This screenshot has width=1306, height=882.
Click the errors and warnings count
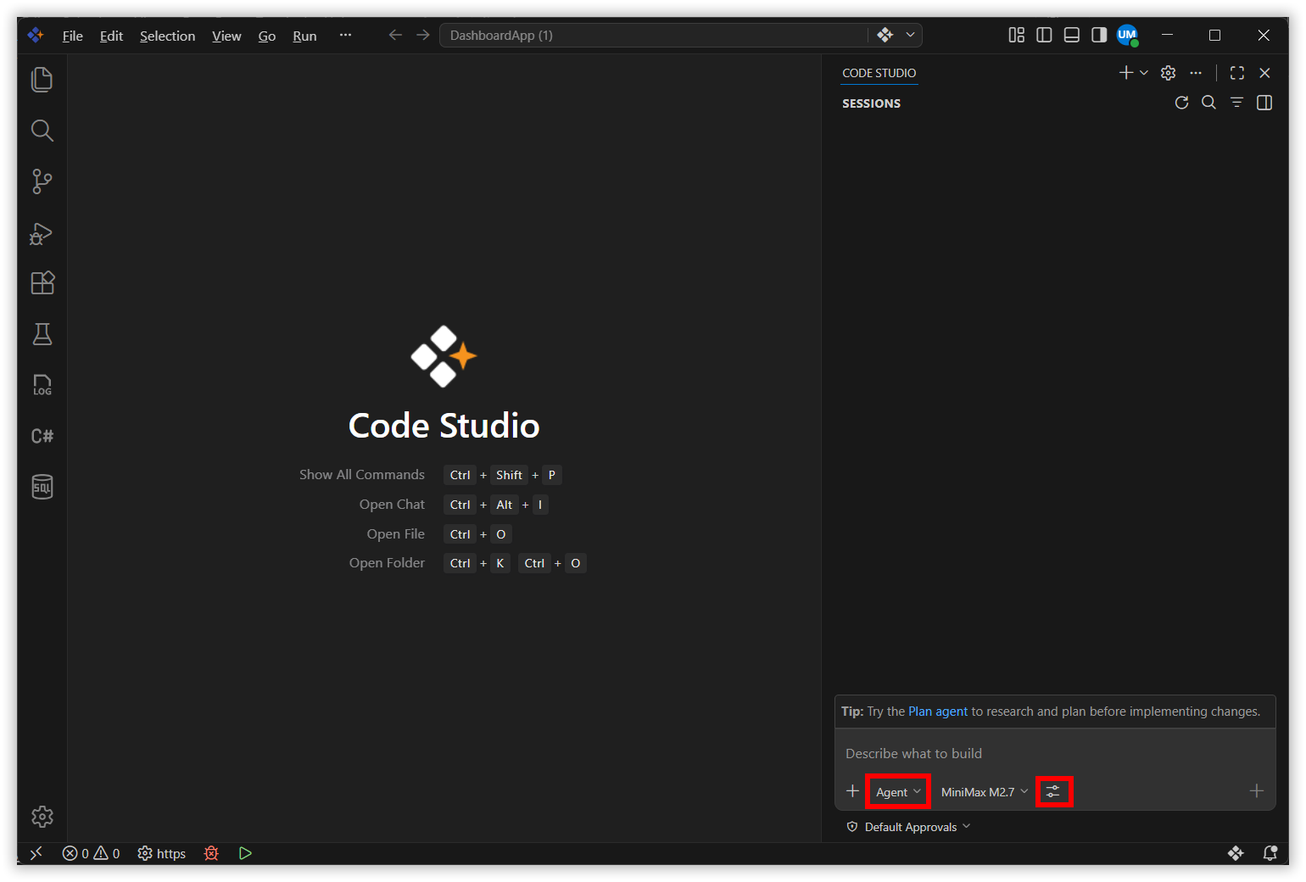point(91,853)
